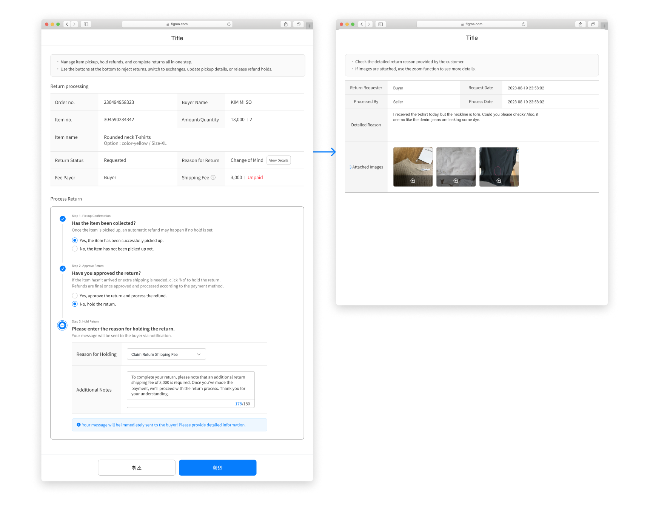The height and width of the screenshot is (524, 650).
Task: Click share icon in left browser window
Action: [286, 24]
